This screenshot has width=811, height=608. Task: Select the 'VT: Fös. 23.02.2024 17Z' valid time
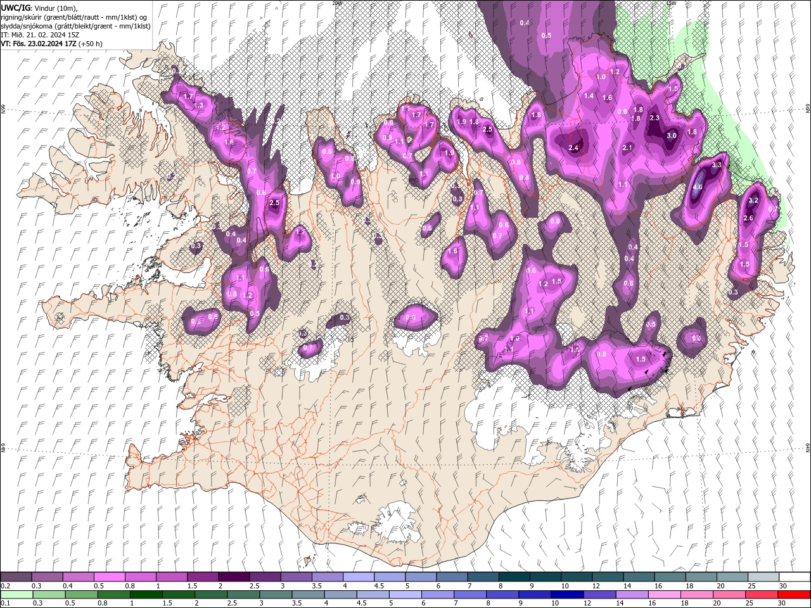pos(39,44)
